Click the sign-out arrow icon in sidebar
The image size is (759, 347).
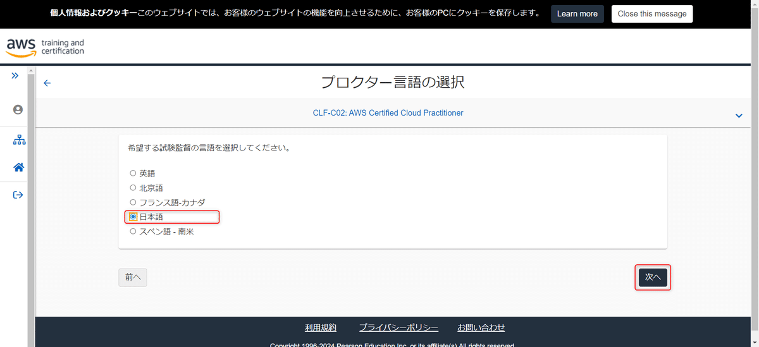coord(18,195)
